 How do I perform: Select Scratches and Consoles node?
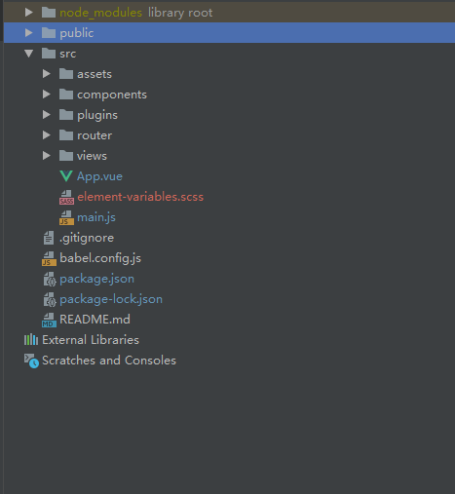click(109, 361)
